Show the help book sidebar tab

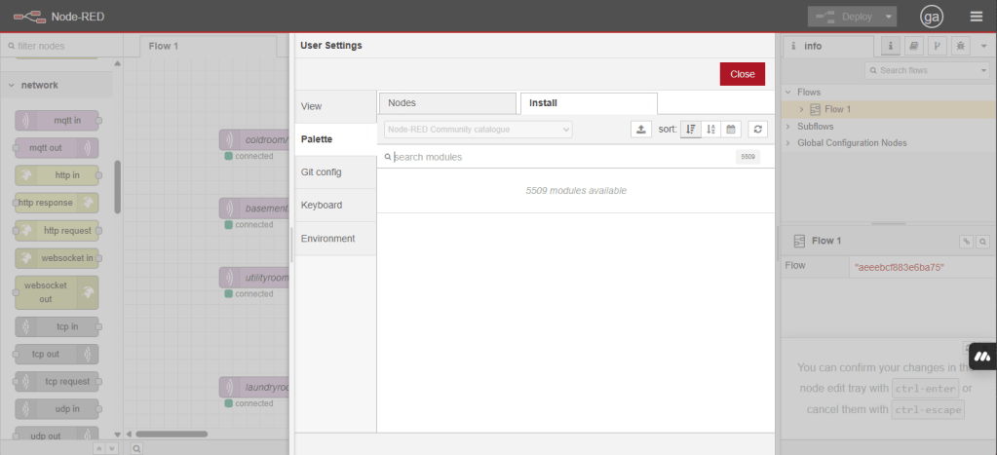tap(914, 46)
